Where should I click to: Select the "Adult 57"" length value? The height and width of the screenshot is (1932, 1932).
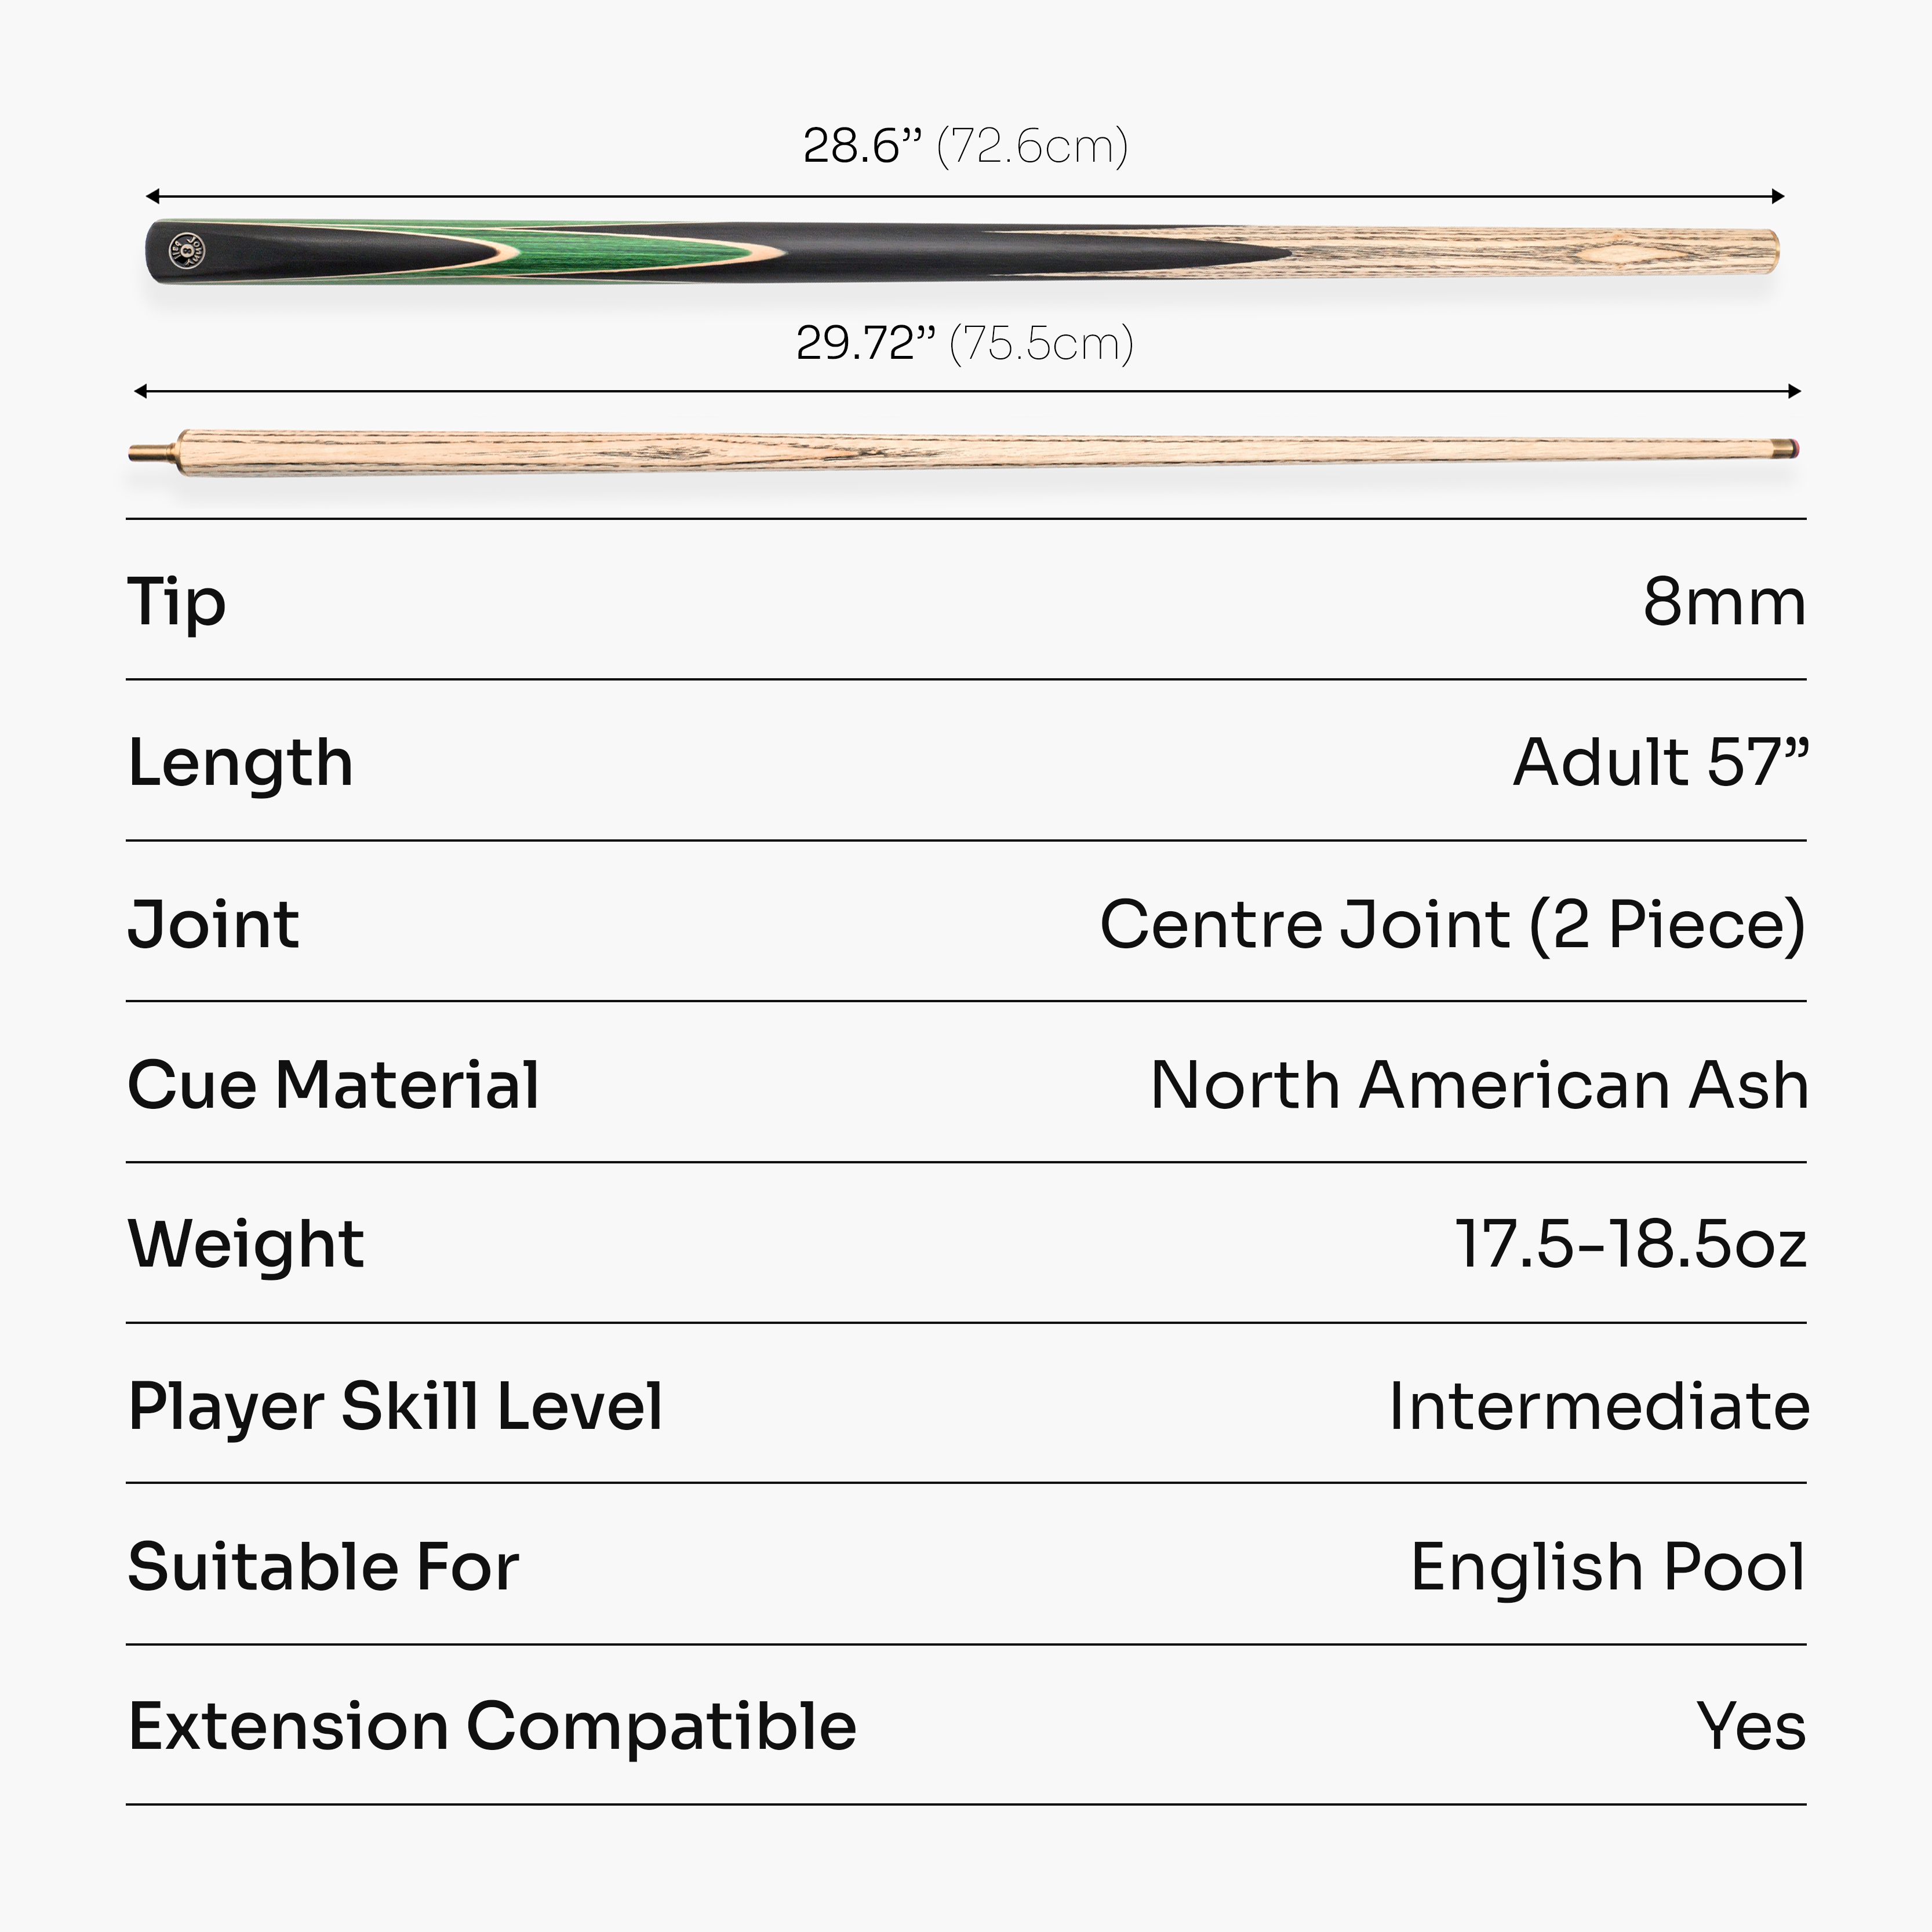[1660, 762]
